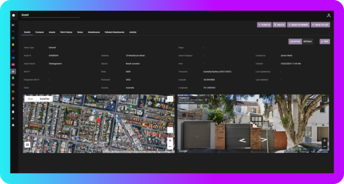Click the red map location pin
This screenshot has height=184, width=344.
click(99, 121)
